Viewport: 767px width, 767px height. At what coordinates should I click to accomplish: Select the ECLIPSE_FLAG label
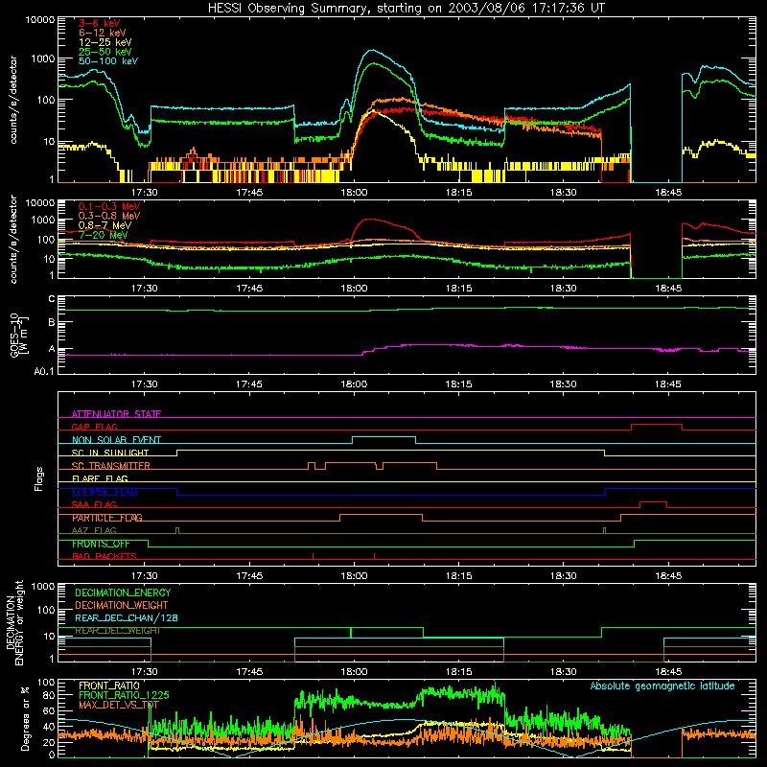(x=105, y=492)
